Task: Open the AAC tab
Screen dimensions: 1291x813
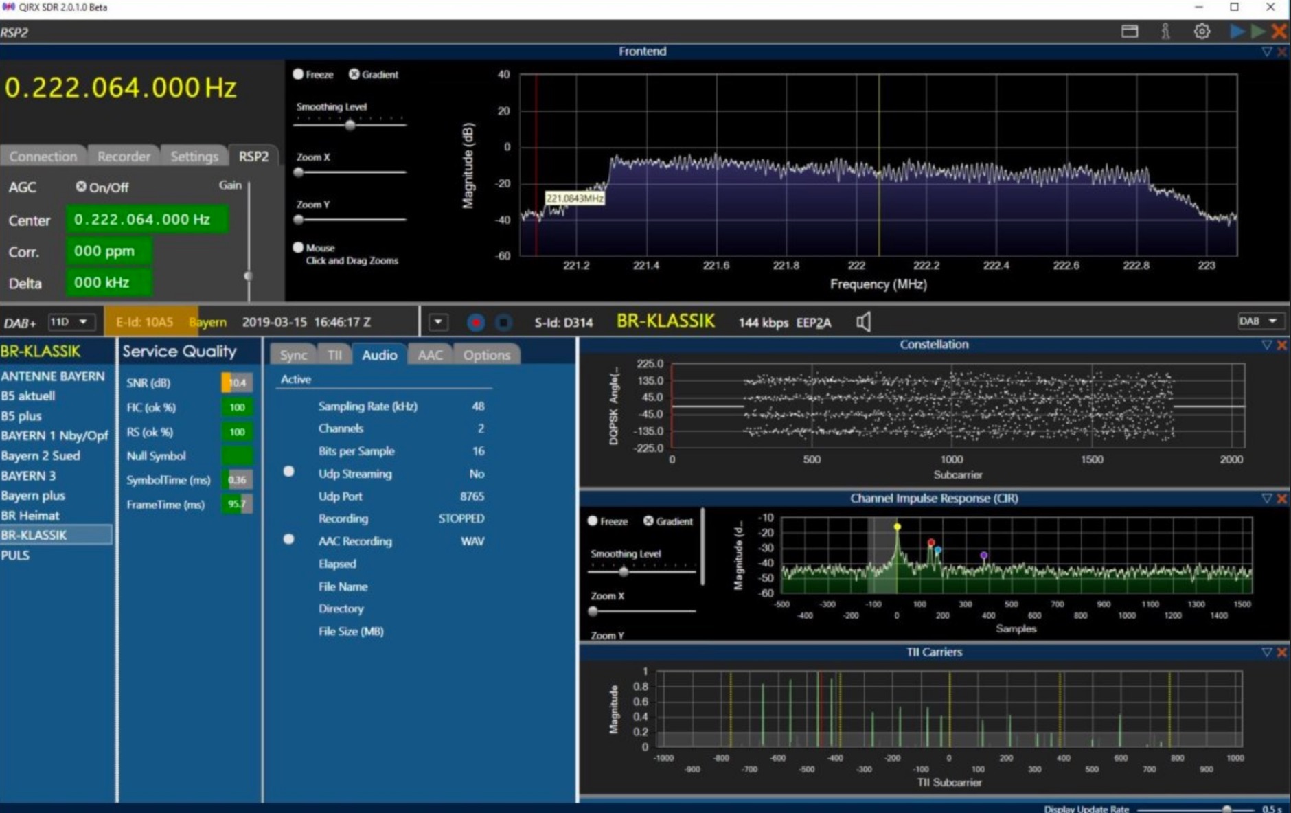Action: 431,355
